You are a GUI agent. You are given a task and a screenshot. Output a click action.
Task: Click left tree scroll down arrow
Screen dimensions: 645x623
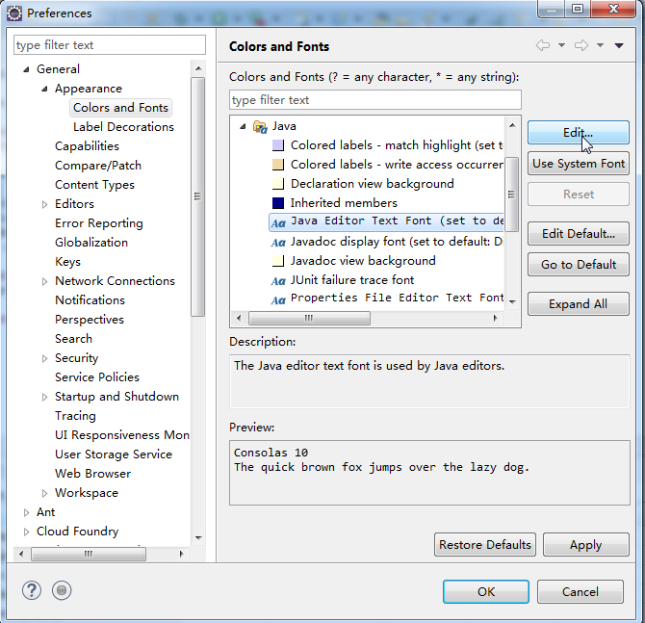(x=198, y=538)
